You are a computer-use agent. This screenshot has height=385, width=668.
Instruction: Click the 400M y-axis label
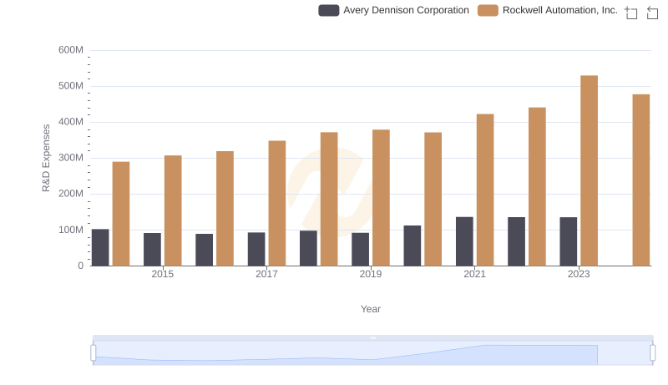[x=71, y=122]
